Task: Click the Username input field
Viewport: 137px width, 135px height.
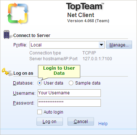Action: coord(69,93)
